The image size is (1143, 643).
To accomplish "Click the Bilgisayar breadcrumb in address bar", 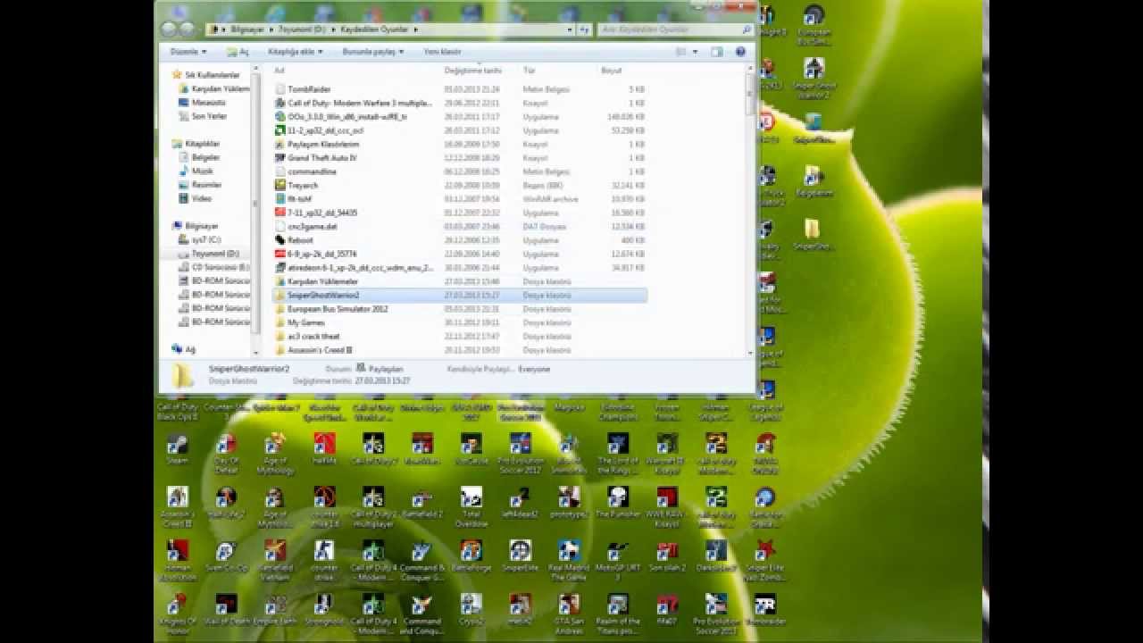I will pyautogui.click(x=249, y=29).
